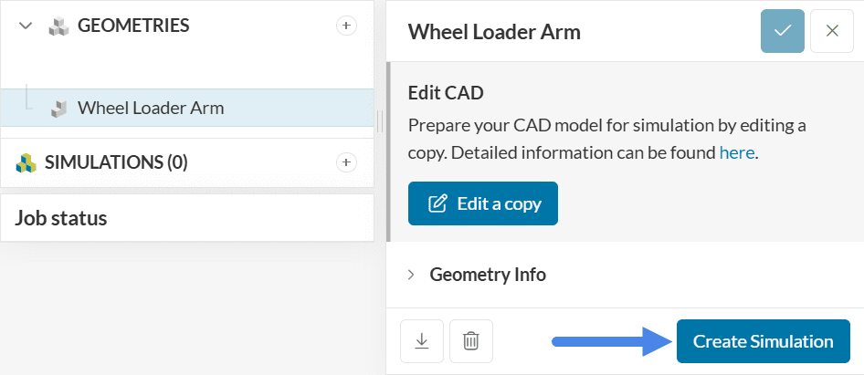Click the trash delete geometry icon
This screenshot has width=864, height=375.
(470, 341)
